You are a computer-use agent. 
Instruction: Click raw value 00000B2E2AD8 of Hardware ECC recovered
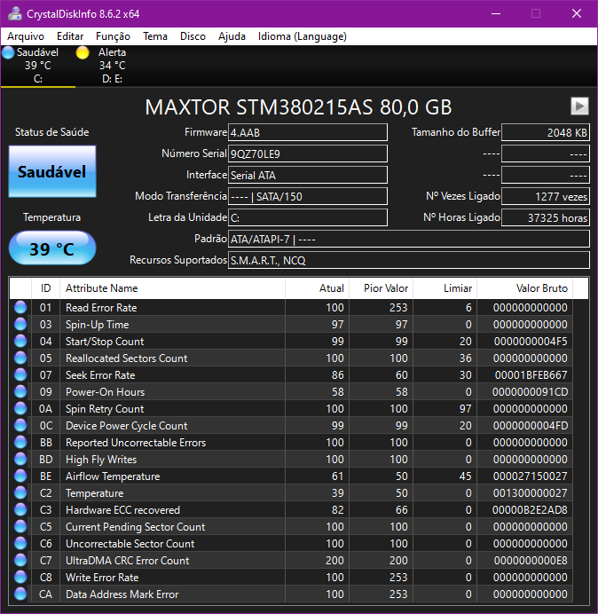[x=530, y=510]
